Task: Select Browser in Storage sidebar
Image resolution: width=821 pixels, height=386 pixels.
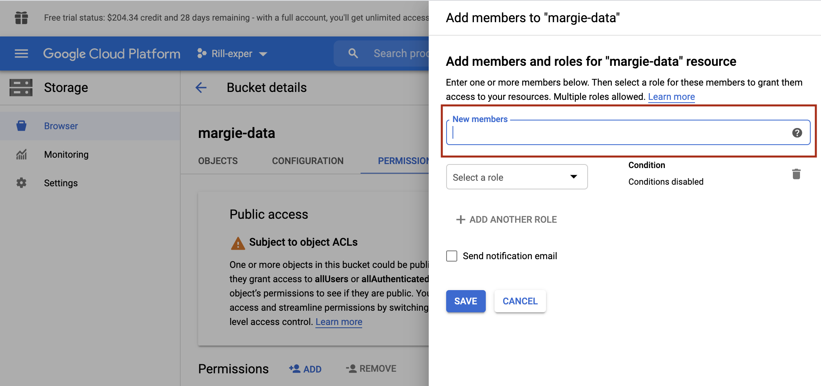Action: pyautogui.click(x=90, y=126)
